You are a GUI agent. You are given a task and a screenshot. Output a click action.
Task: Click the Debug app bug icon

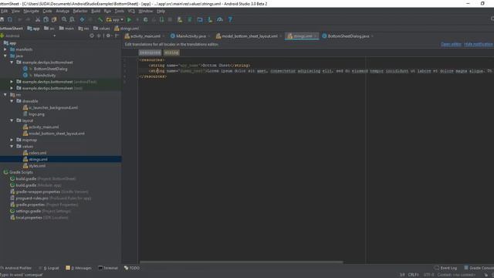point(146,19)
